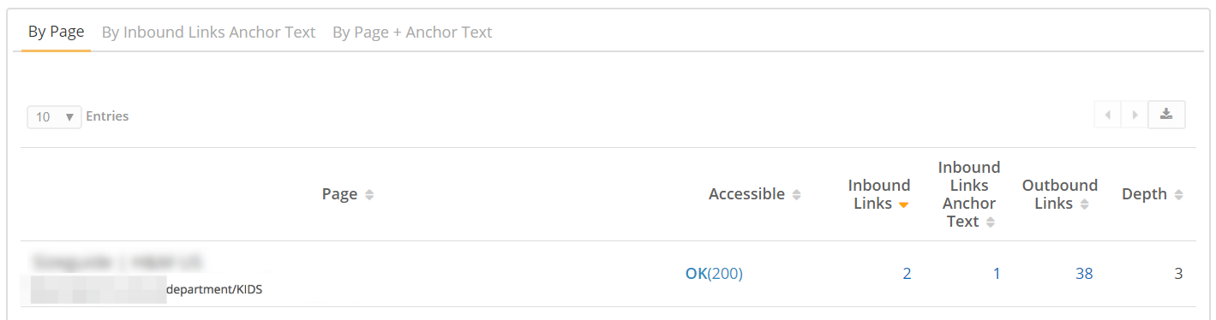The height and width of the screenshot is (320, 1216).
Task: Switch to By Page tab
Action: (x=56, y=32)
